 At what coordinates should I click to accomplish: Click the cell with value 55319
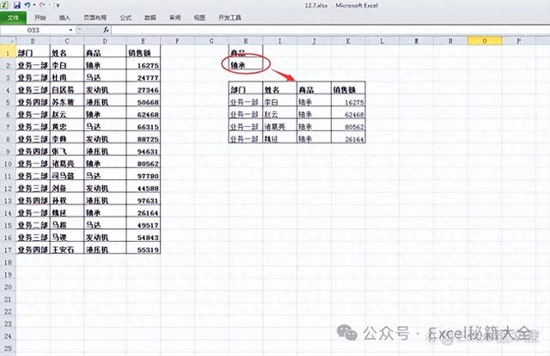(144, 250)
